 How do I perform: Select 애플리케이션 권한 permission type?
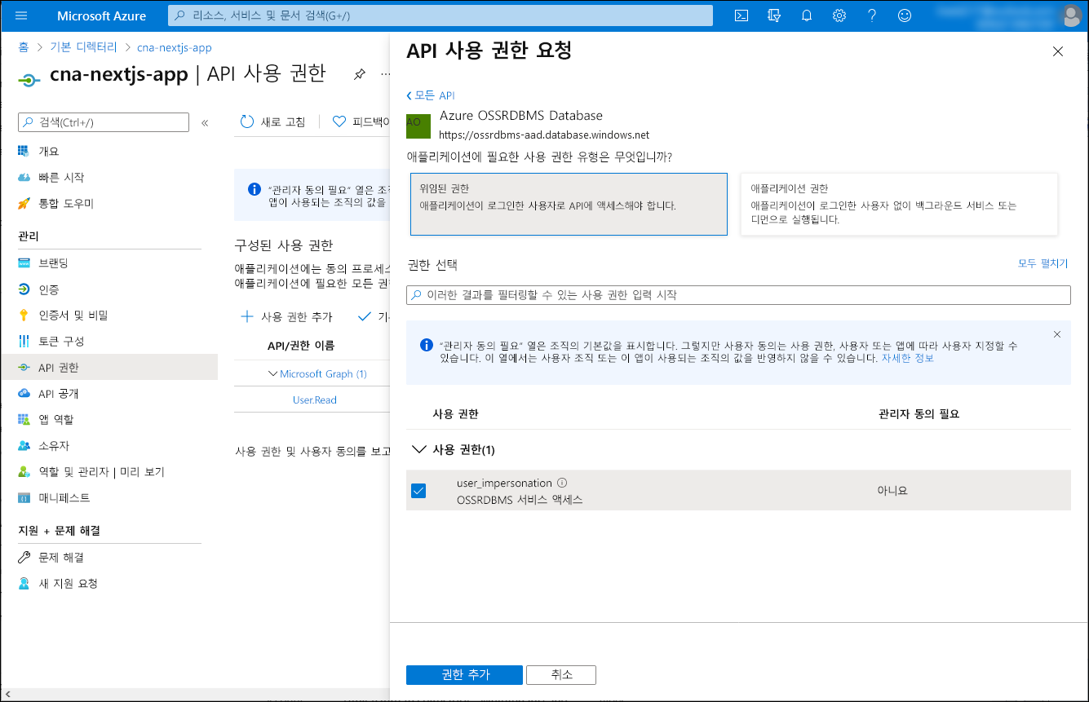click(899, 204)
